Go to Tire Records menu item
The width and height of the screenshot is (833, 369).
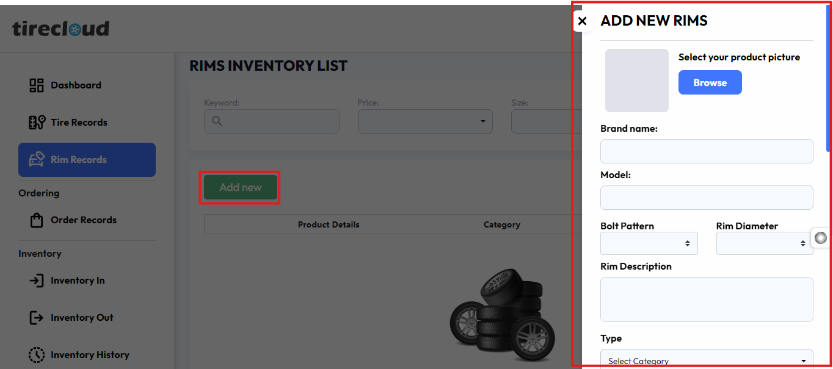(79, 123)
